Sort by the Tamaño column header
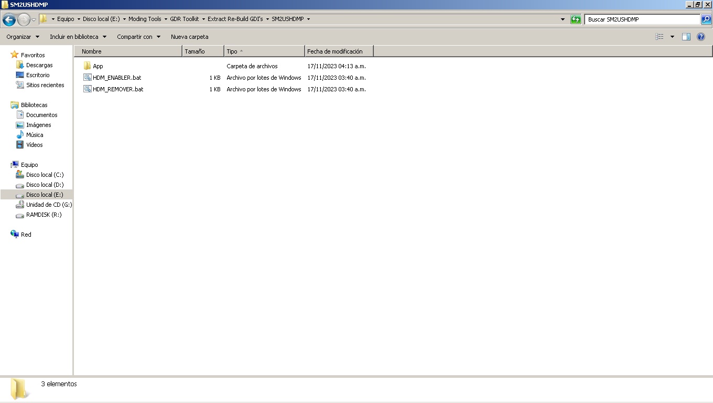The image size is (713, 403). coord(203,51)
